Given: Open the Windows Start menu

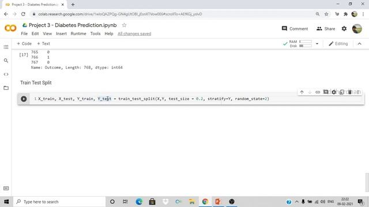Looking at the screenshot, I should (6, 202).
